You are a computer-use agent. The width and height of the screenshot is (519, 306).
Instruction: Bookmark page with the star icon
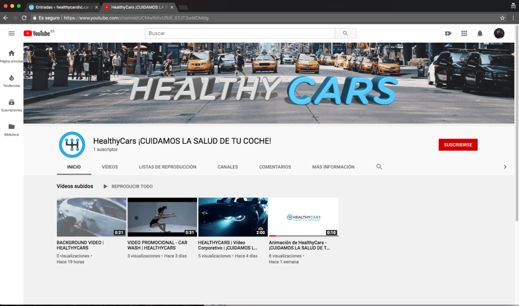click(x=502, y=18)
